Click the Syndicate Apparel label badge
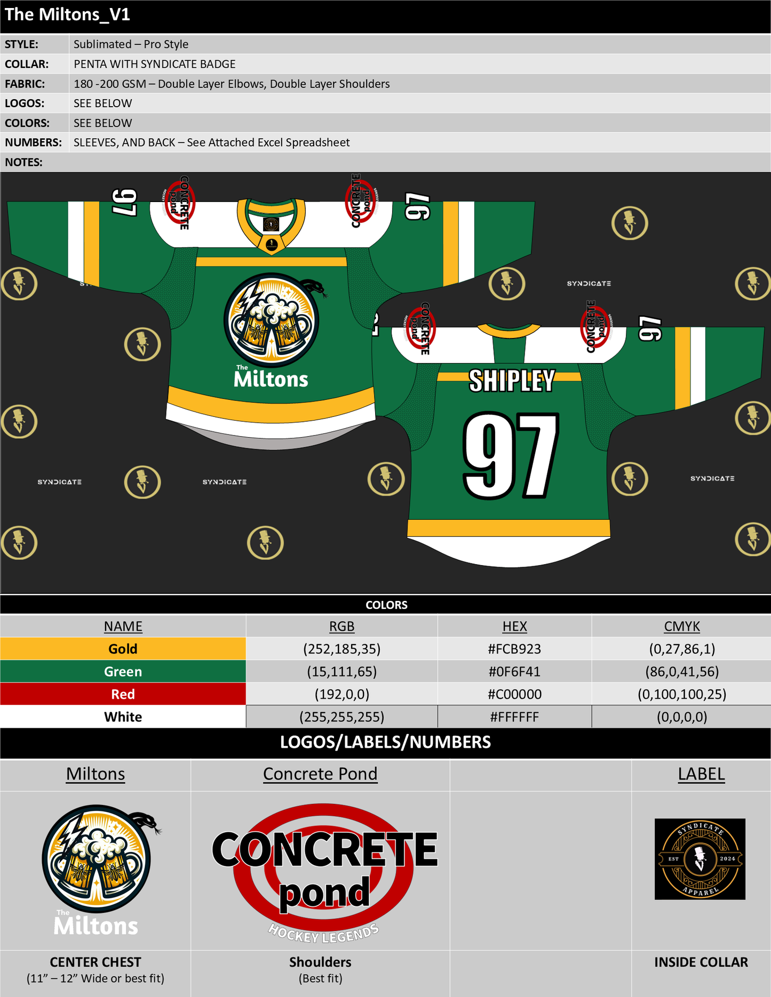Screen dimensions: 771x997 tap(700, 859)
